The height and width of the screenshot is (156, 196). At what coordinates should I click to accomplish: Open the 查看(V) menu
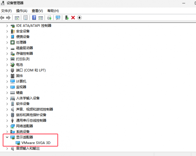37,11
